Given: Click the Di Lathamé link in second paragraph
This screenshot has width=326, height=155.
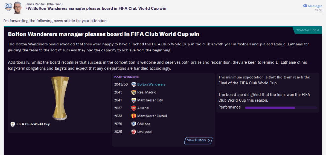Looking at the screenshot, I should coord(286,62).
